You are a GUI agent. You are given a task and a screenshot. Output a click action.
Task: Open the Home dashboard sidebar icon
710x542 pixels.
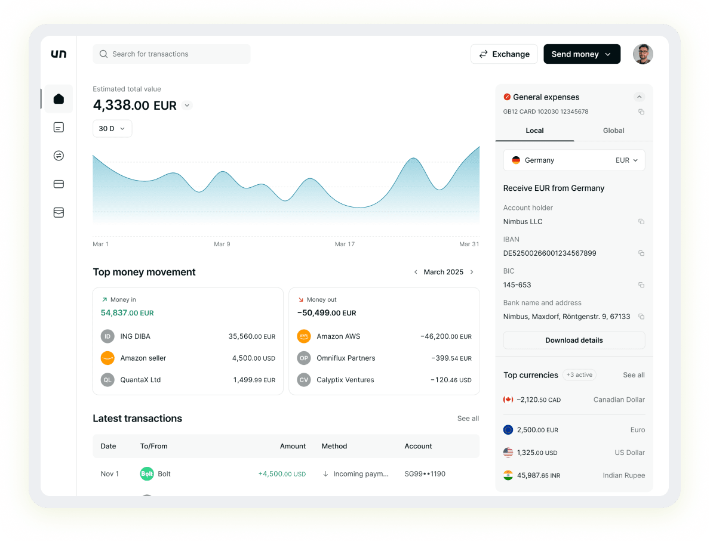[x=59, y=99]
